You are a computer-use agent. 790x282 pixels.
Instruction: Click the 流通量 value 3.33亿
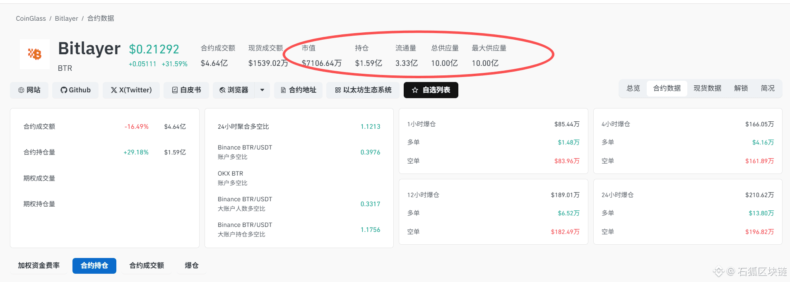click(x=407, y=63)
